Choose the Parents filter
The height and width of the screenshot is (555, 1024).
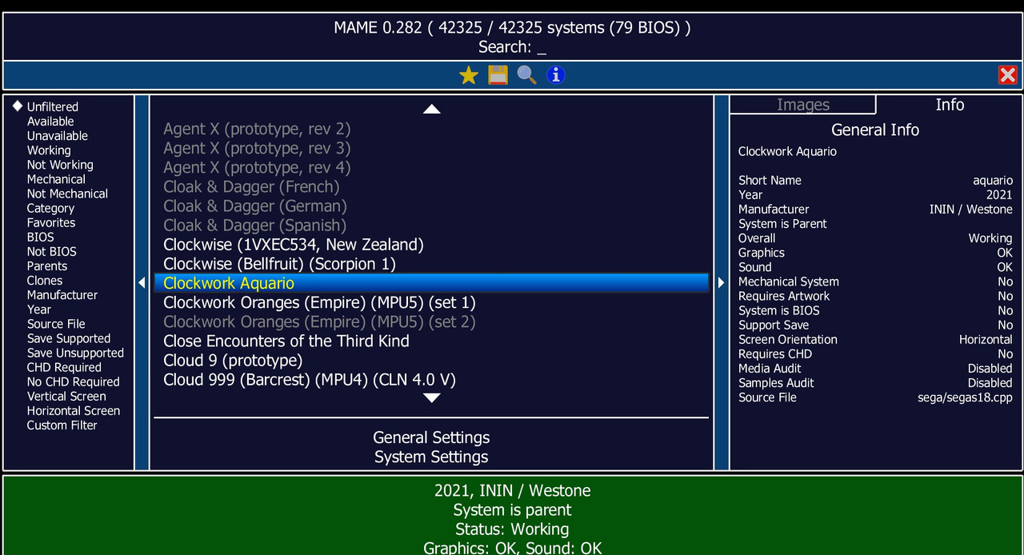(47, 266)
